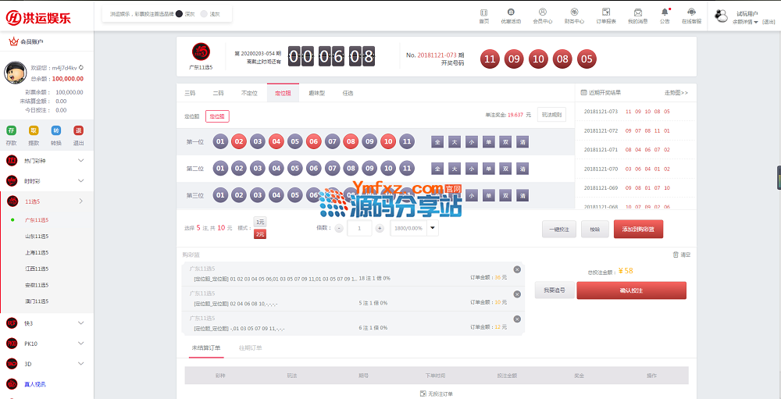Screen dimensions: 781x399
Task: Toggle number ball 05 in 第一位 row
Action: tap(294, 142)
